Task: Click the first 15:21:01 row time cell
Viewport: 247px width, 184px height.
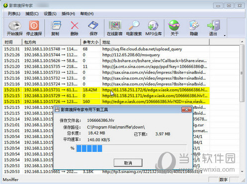Action: coord(12,125)
